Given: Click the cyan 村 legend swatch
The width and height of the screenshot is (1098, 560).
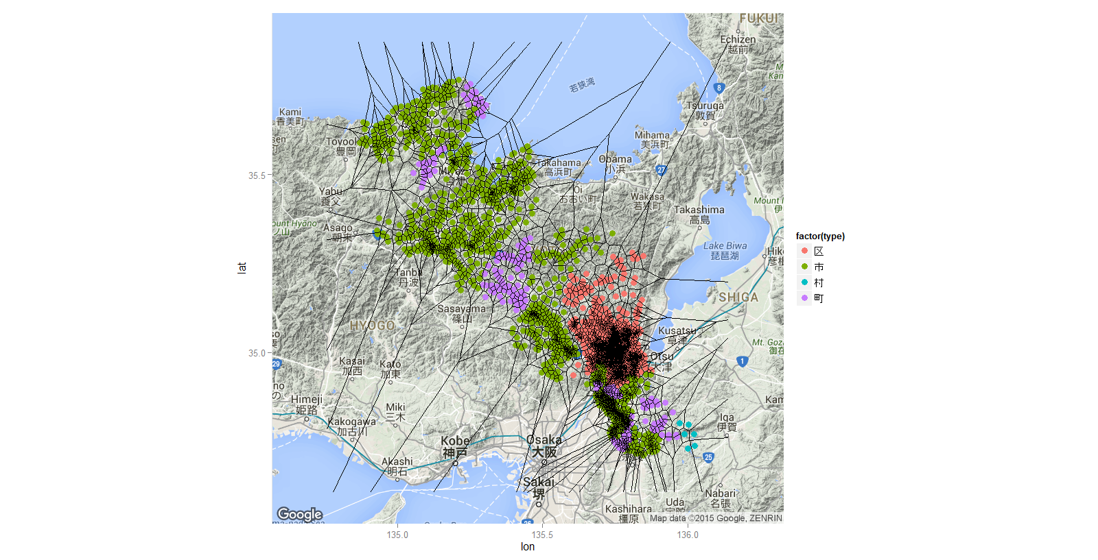Looking at the screenshot, I should click(x=804, y=282).
